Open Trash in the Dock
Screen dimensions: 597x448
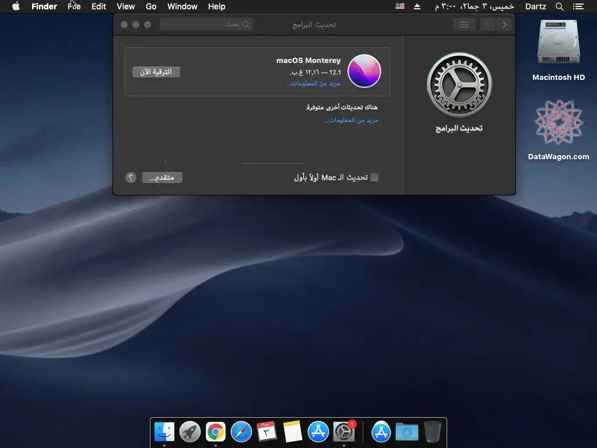[x=433, y=432]
